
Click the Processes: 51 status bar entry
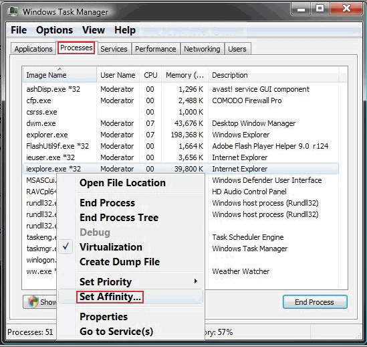coord(30,332)
